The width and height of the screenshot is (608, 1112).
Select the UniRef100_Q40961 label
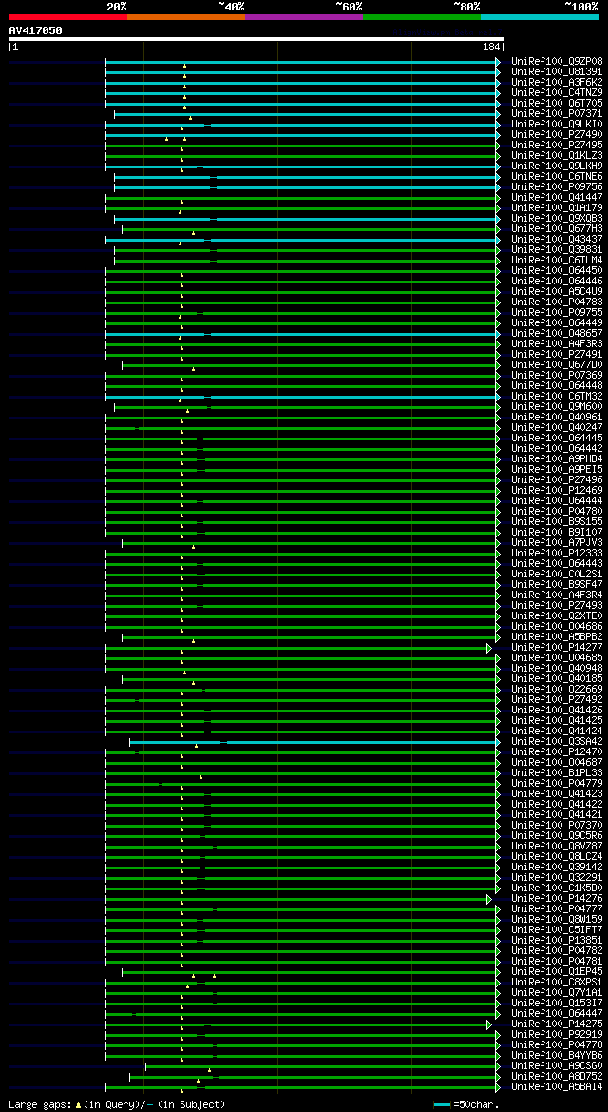[557, 417]
